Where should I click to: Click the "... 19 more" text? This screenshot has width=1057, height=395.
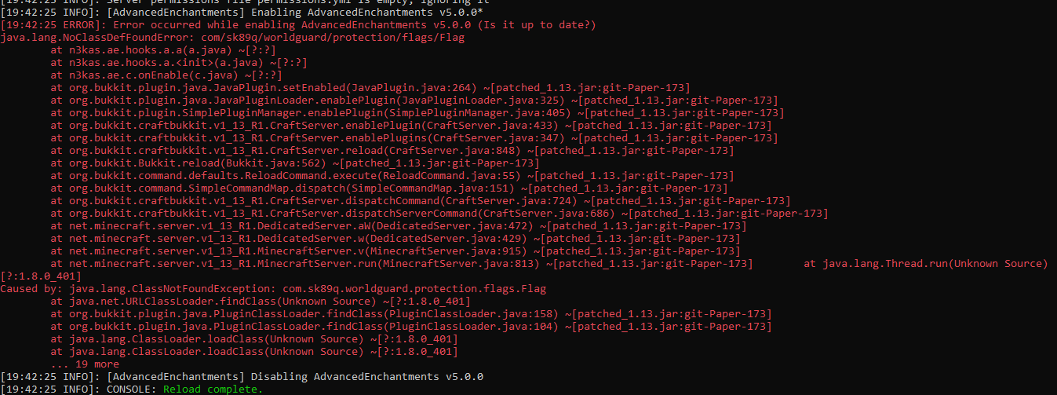85,364
